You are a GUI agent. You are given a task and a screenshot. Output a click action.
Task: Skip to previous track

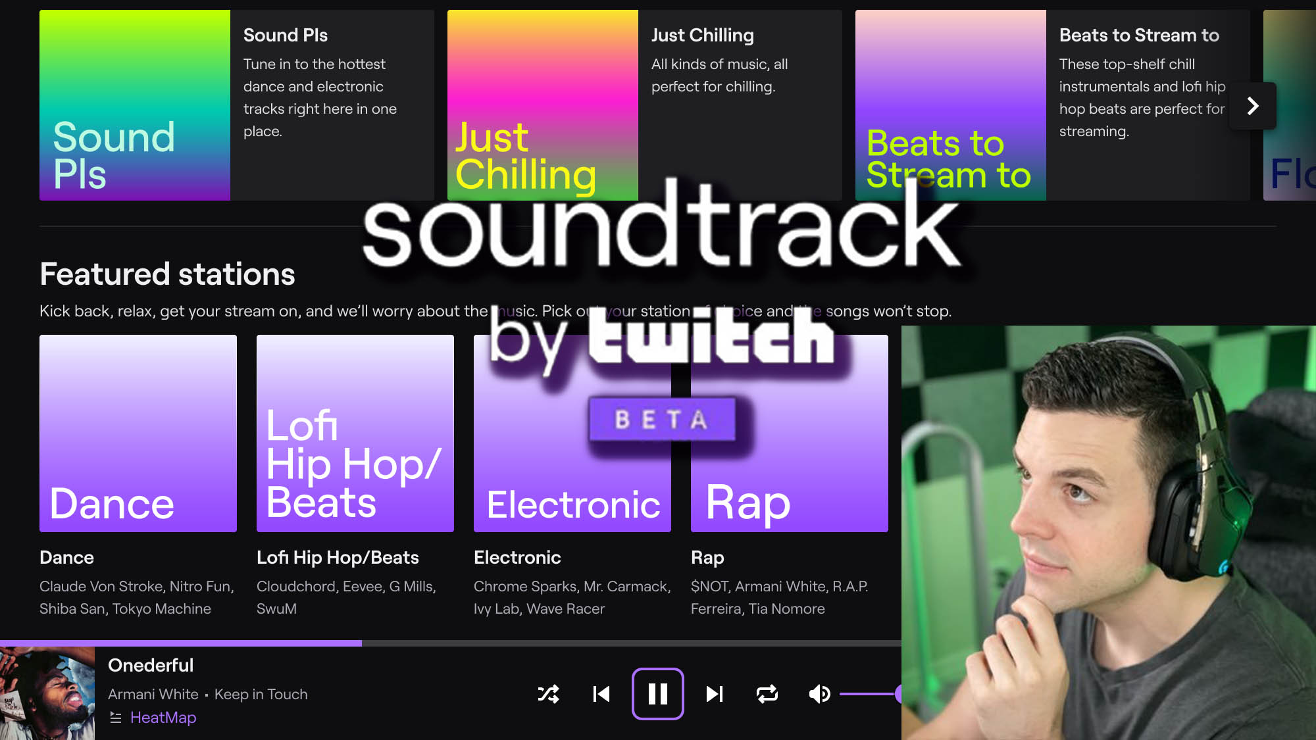(601, 694)
